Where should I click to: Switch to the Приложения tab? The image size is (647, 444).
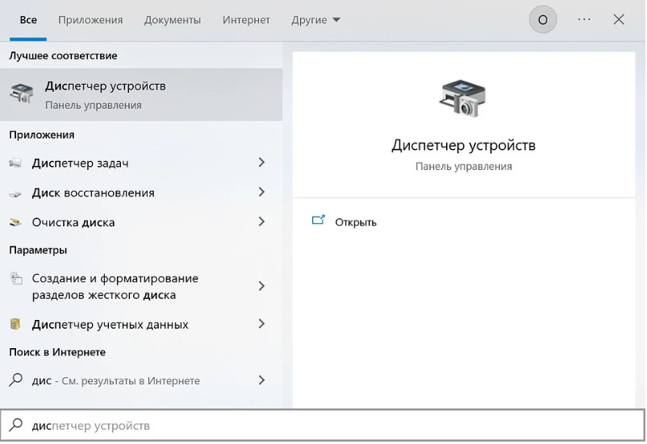tap(90, 19)
